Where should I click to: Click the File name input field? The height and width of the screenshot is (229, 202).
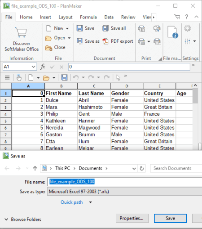[x=125, y=182]
